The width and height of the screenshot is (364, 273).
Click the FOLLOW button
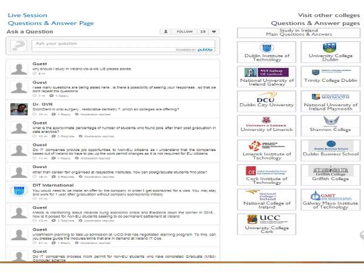(184, 32)
